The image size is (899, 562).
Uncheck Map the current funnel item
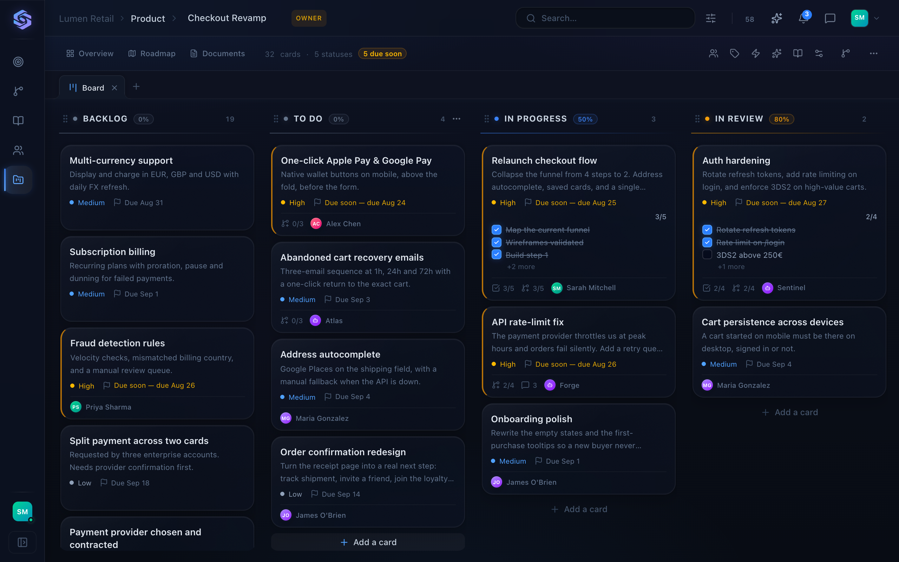[496, 230]
